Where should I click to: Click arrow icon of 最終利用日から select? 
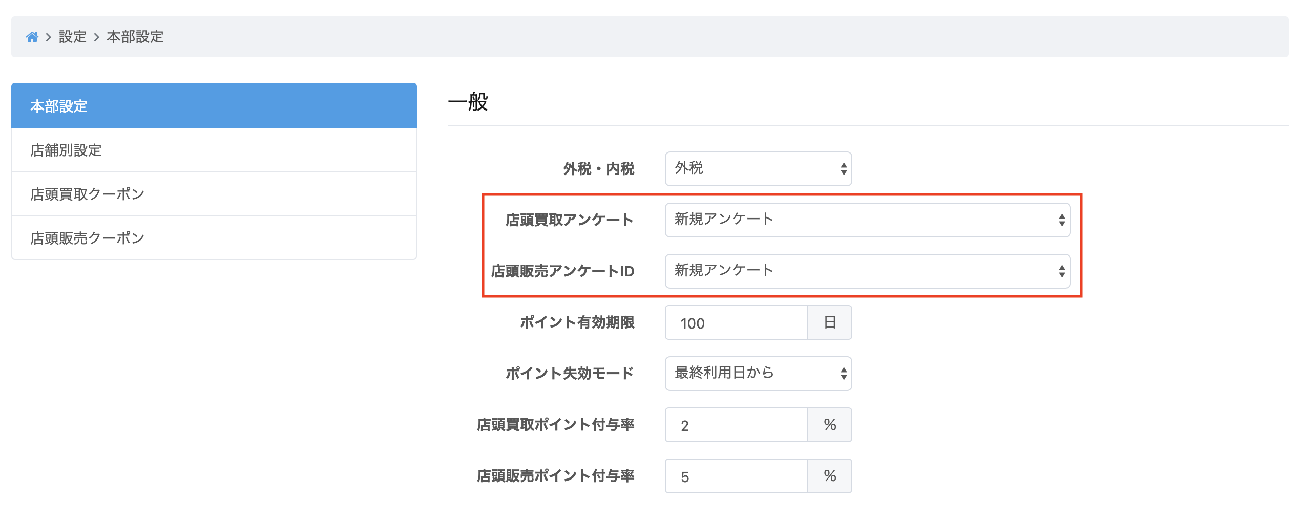click(x=843, y=374)
